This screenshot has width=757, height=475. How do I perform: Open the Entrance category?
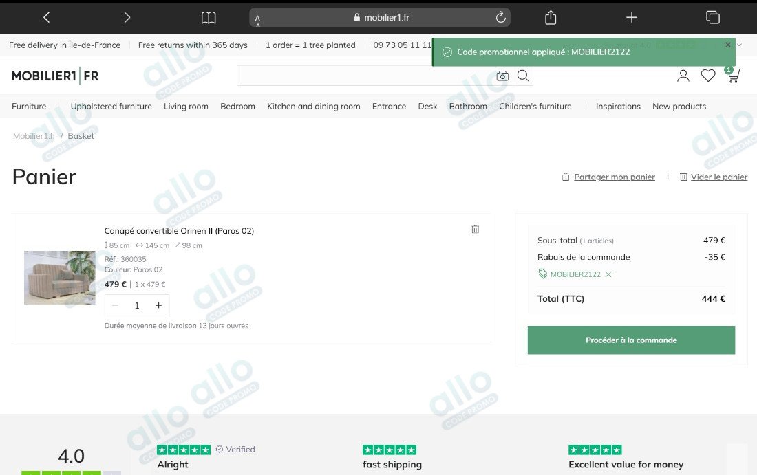pos(389,106)
